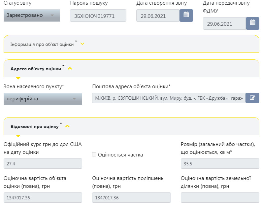This screenshot has width=261, height=204.
Task: Click the official USD exchange rate field
Action: coord(43,164)
